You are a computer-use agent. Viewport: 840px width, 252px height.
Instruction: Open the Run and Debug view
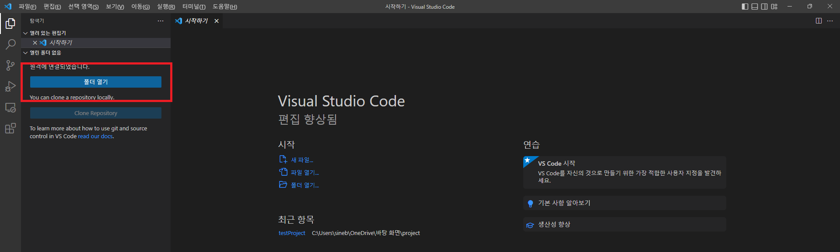10,86
